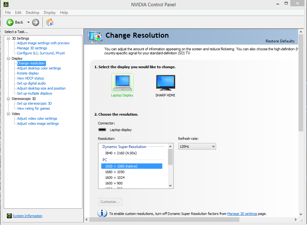Open Set up digital audio
The height and width of the screenshot is (225, 307).
[x=31, y=83]
